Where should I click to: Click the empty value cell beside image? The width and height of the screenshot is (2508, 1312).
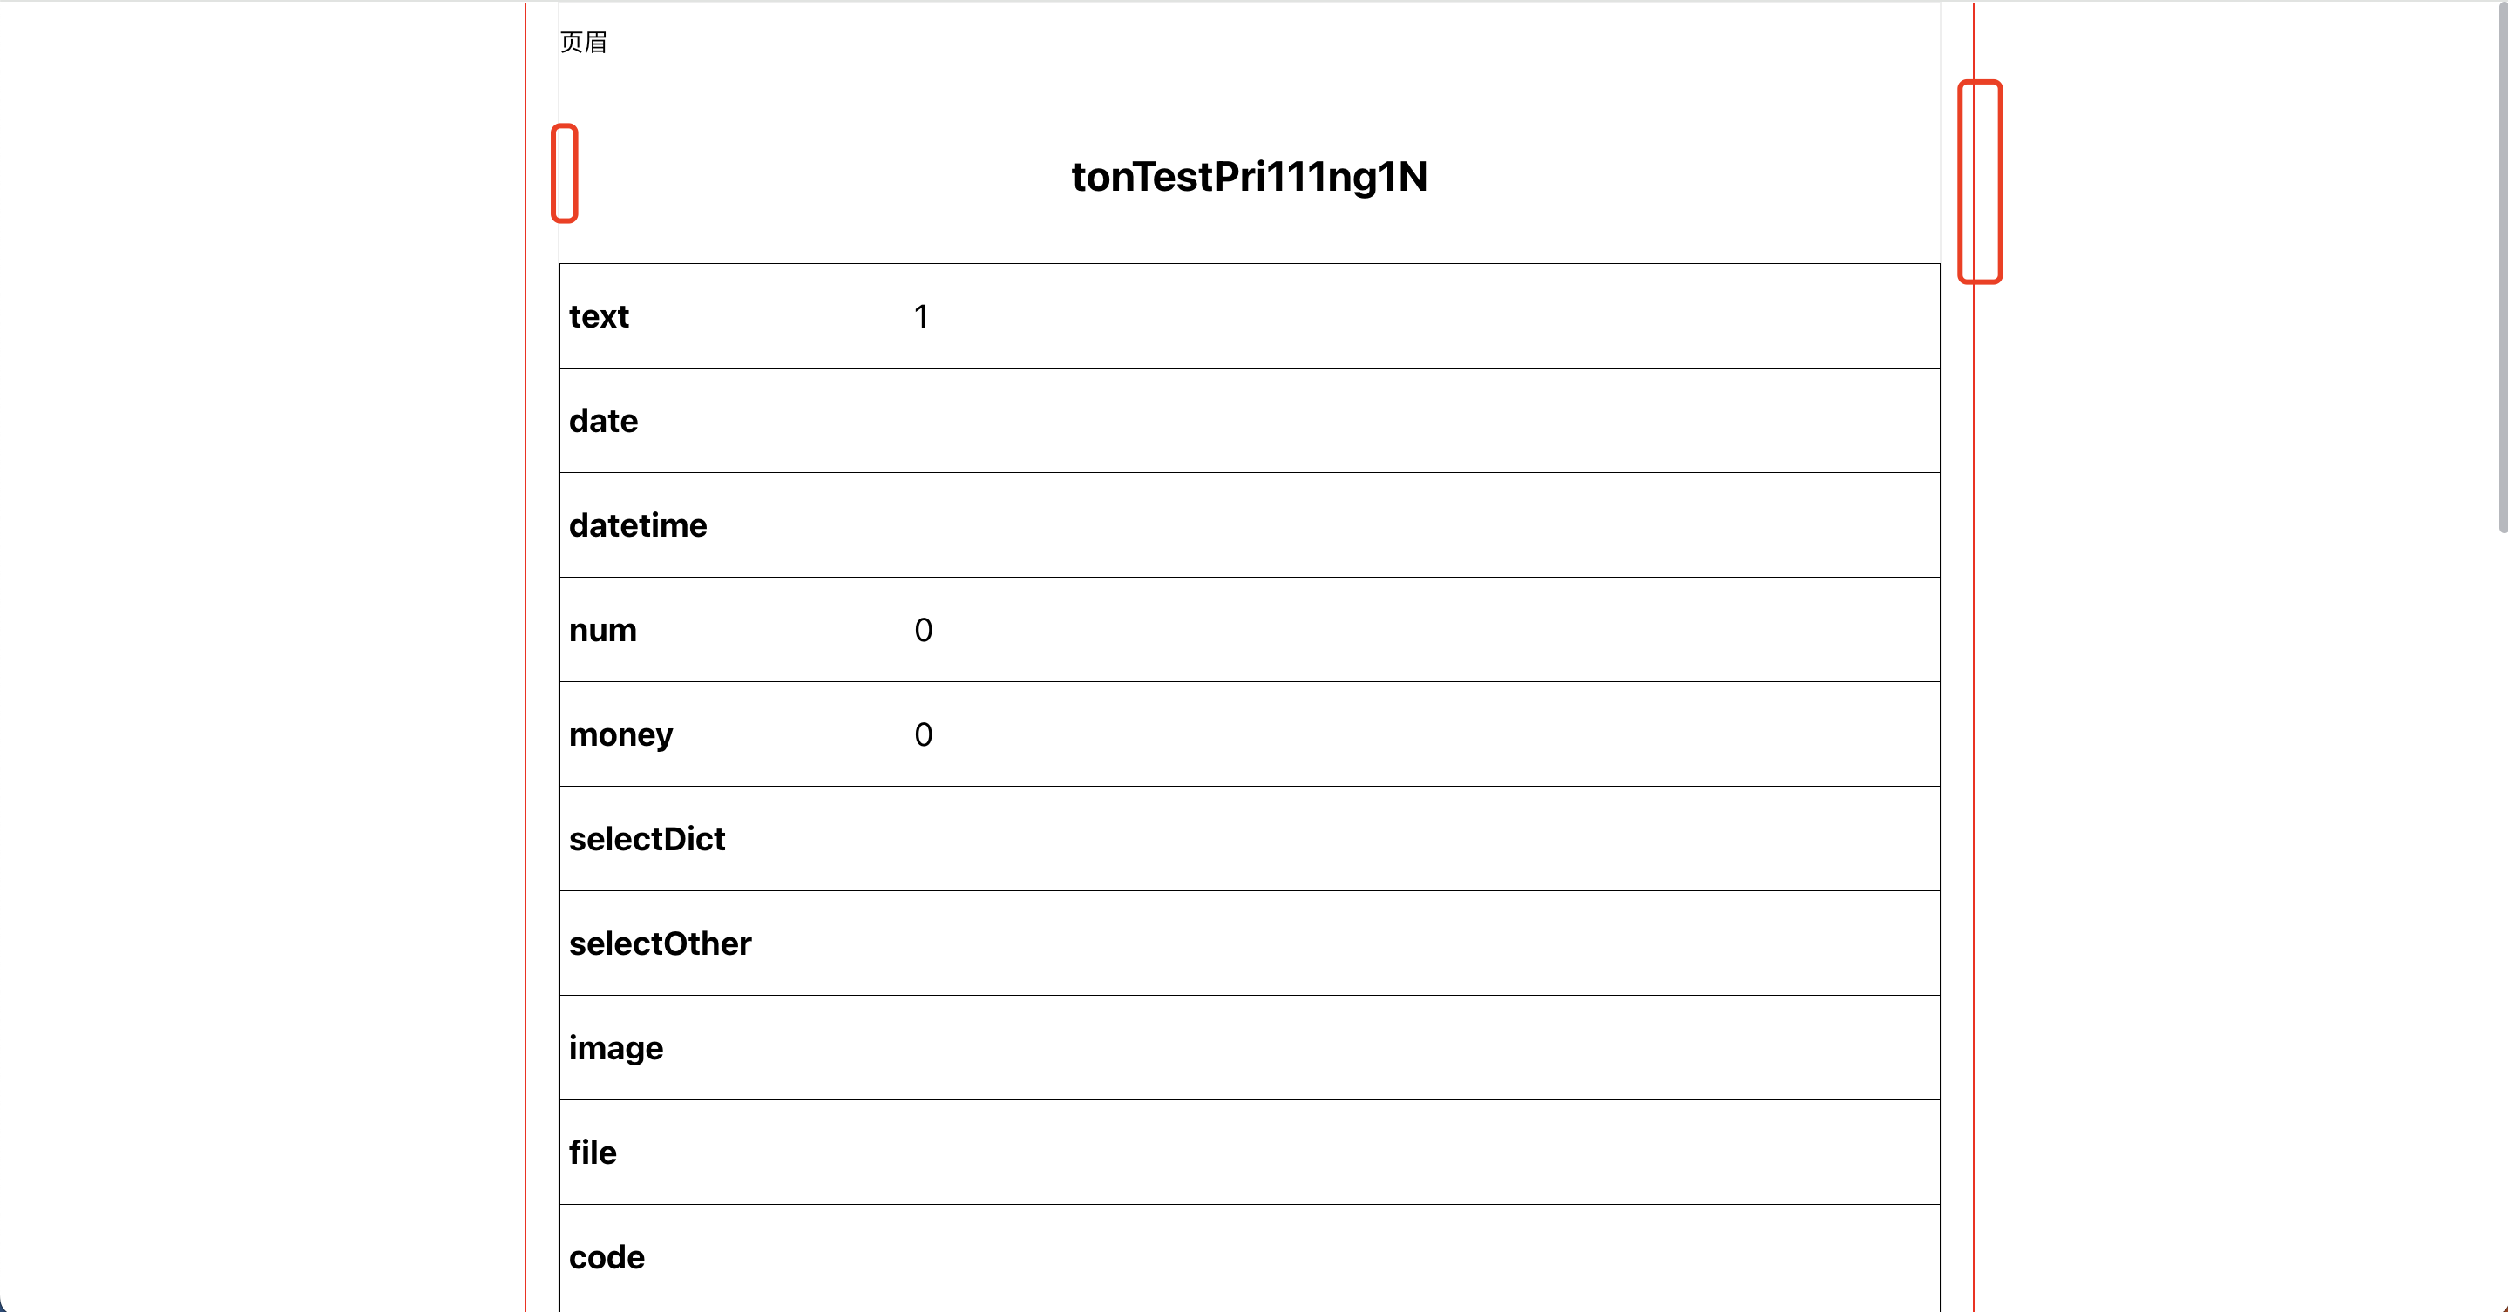(1421, 1047)
